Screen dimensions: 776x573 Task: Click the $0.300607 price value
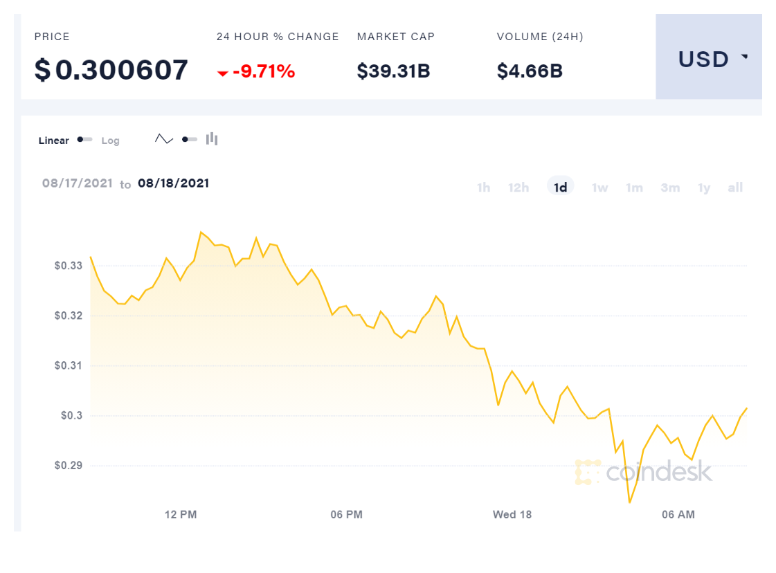pos(111,70)
